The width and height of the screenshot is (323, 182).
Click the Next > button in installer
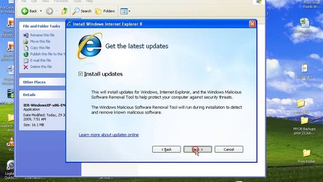tap(197, 150)
